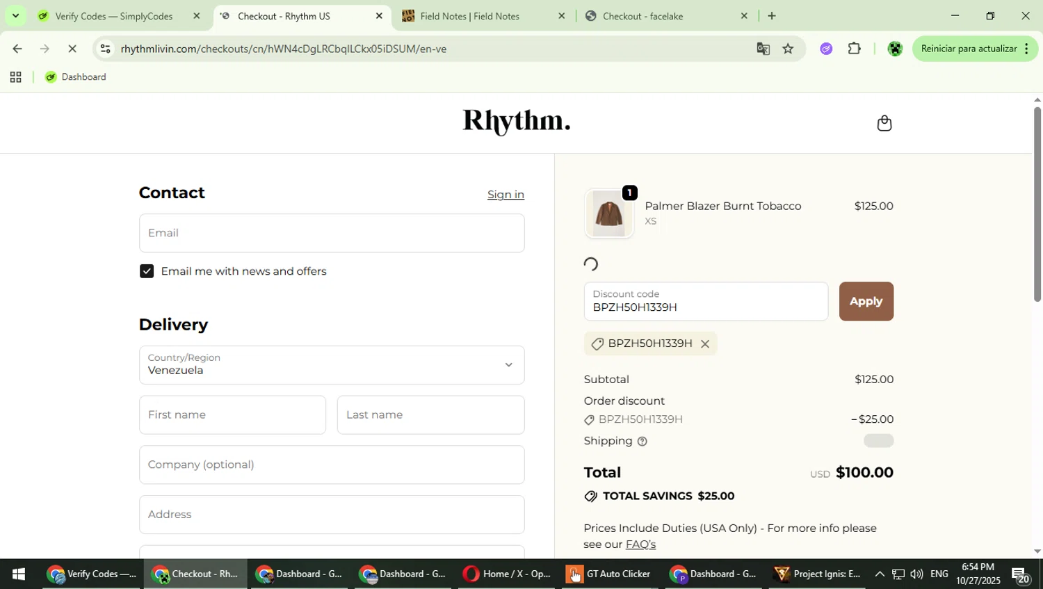Click TOTAL SAVINGS $25.00 text
Viewport: 1043px width, 589px height.
668,497
